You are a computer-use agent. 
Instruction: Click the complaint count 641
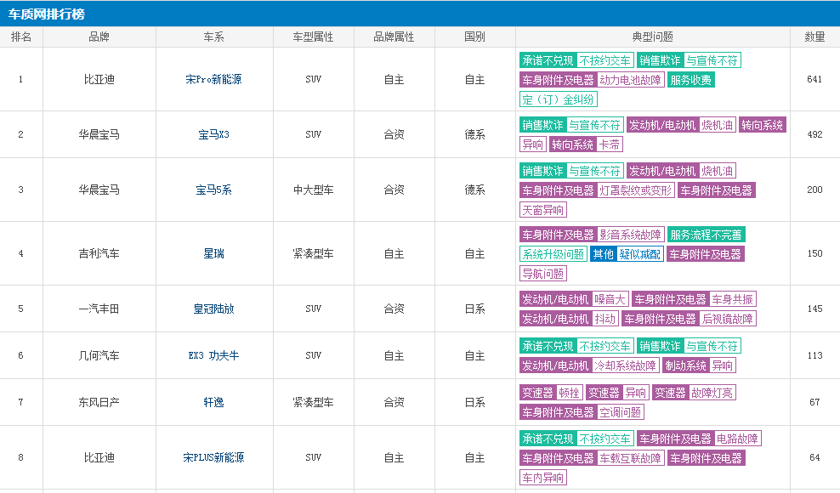coord(814,79)
